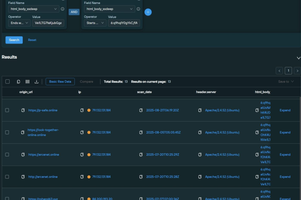The width and height of the screenshot is (301, 200).
Task: Collapse the Results section chevron
Action: (299, 58)
